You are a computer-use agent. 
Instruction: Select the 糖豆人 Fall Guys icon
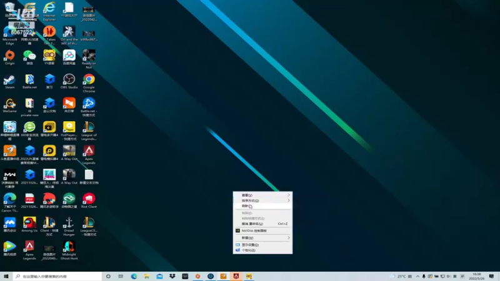click(49, 179)
